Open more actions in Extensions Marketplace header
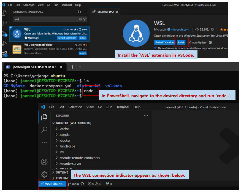 coord(85,12)
